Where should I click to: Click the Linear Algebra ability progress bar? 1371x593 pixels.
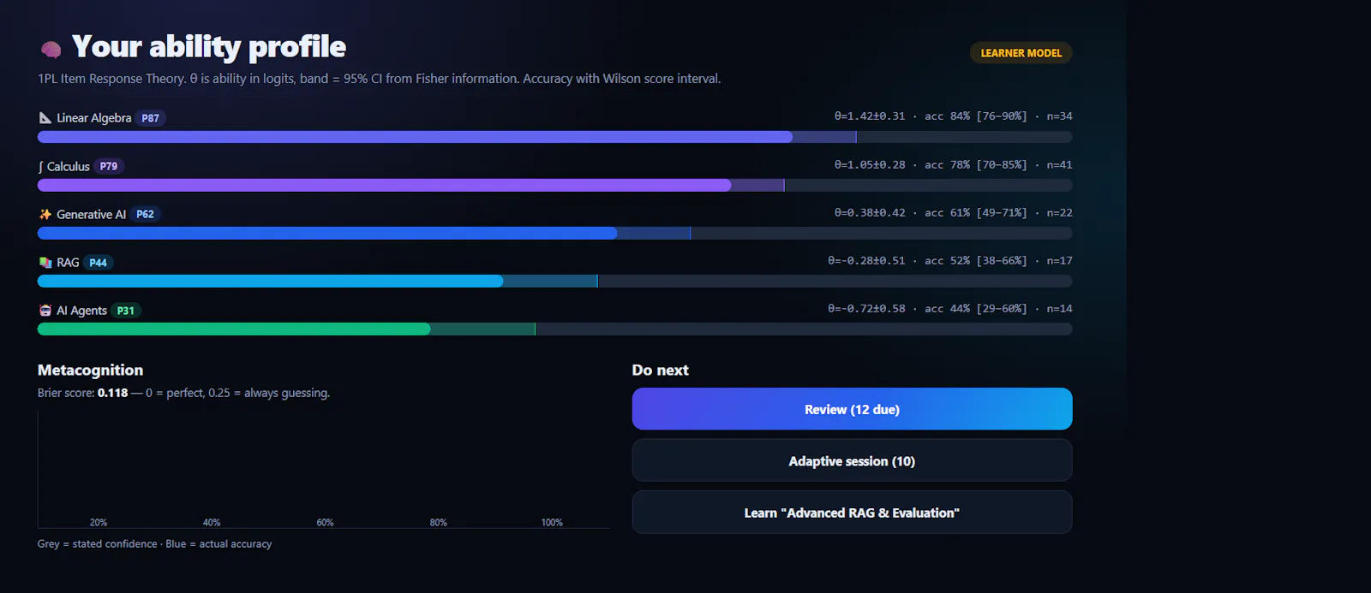coord(554,137)
